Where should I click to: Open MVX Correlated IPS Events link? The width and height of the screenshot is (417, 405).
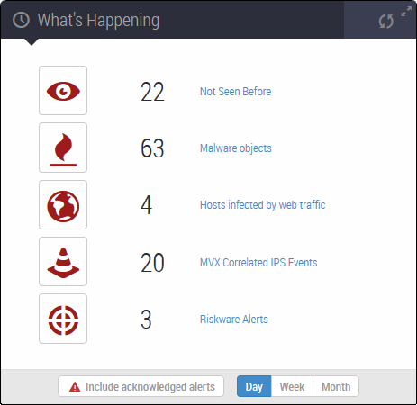coord(258,263)
